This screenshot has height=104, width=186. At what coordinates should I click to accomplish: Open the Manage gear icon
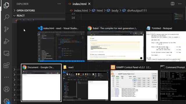tap(6, 101)
